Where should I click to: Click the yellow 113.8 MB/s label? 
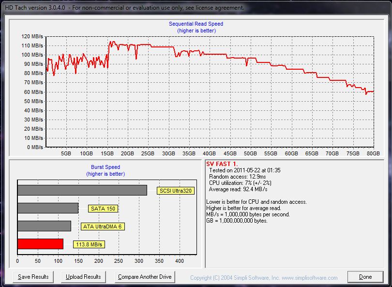89,244
